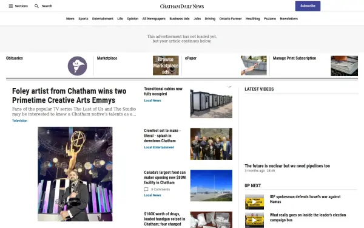The image size is (364, 228).
Task: Click the purple Obituaries bird icon
Action: pyautogui.click(x=77, y=66)
